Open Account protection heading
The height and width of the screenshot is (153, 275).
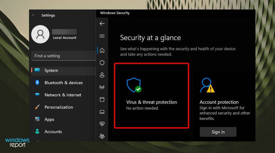pos(219,102)
